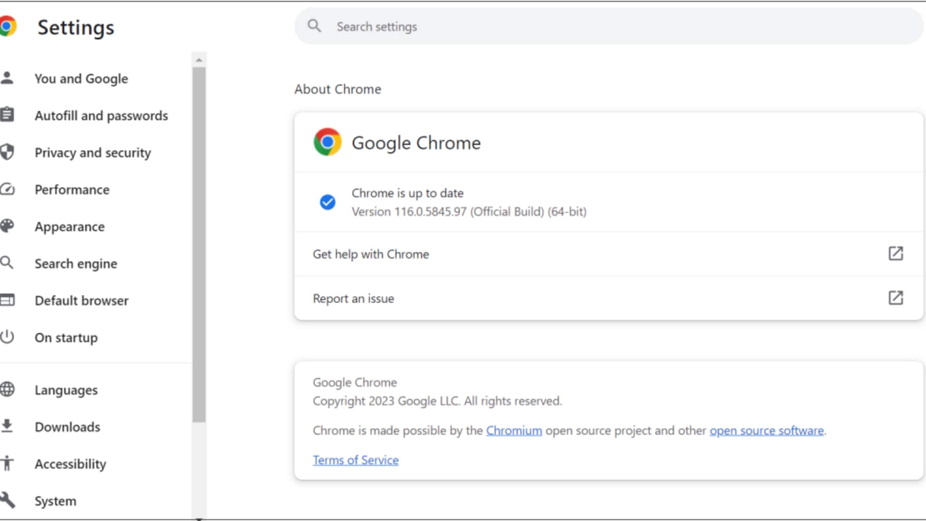Click the Version 116.0.5845.97 text
The height and width of the screenshot is (521, 926).
469,212
